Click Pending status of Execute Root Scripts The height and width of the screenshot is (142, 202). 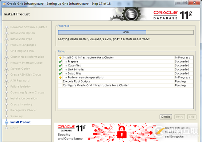(x=180, y=81)
